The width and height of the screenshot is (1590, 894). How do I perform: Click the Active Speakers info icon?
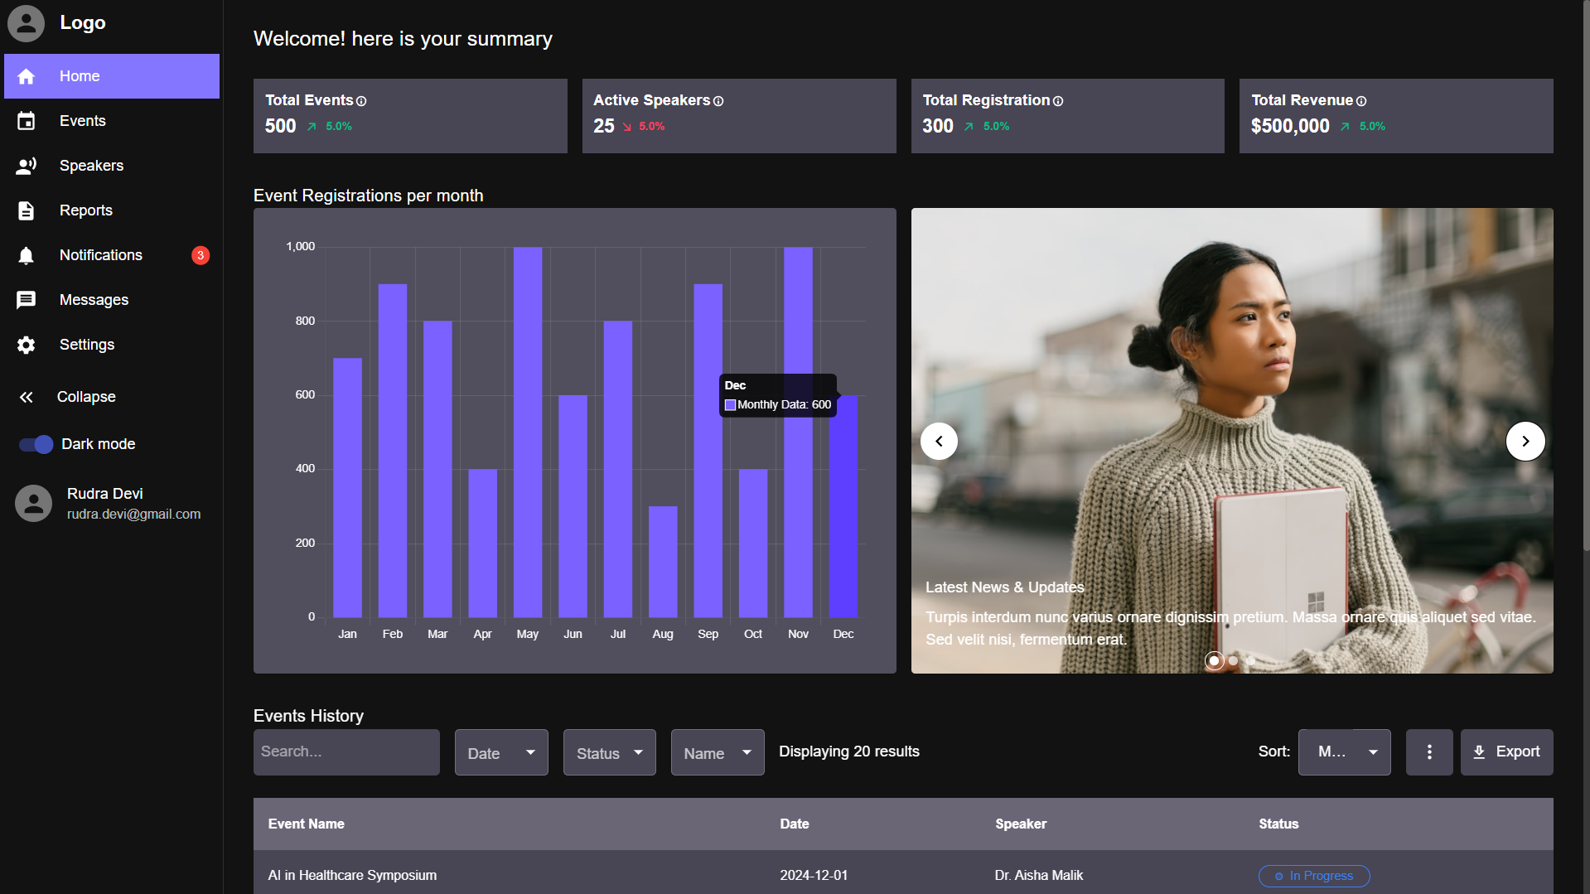click(718, 101)
